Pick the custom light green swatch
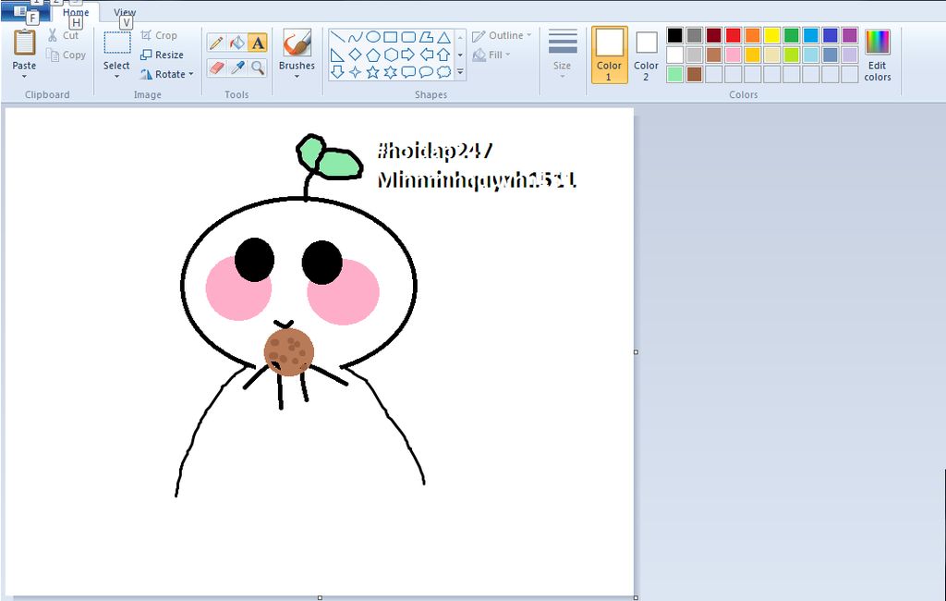This screenshot has height=601, width=946. [x=675, y=74]
